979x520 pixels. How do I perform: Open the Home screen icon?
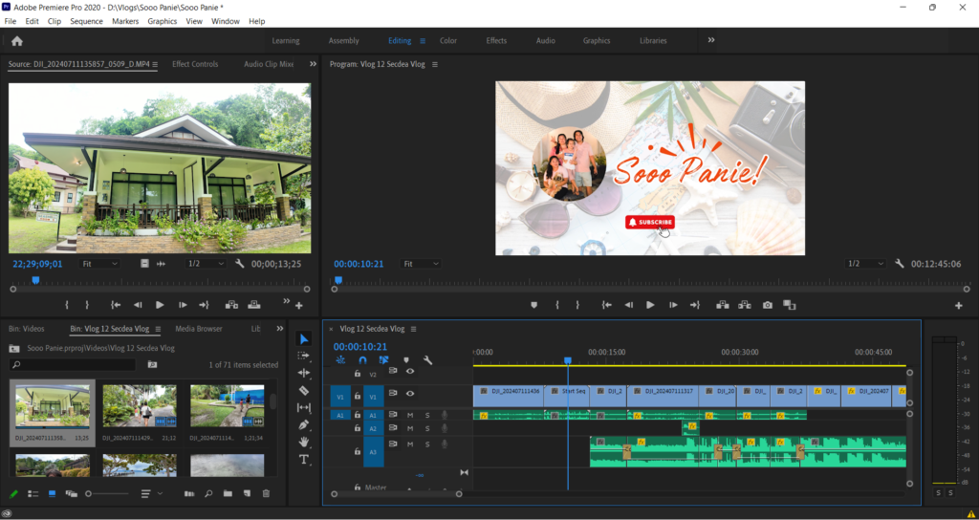tap(17, 41)
